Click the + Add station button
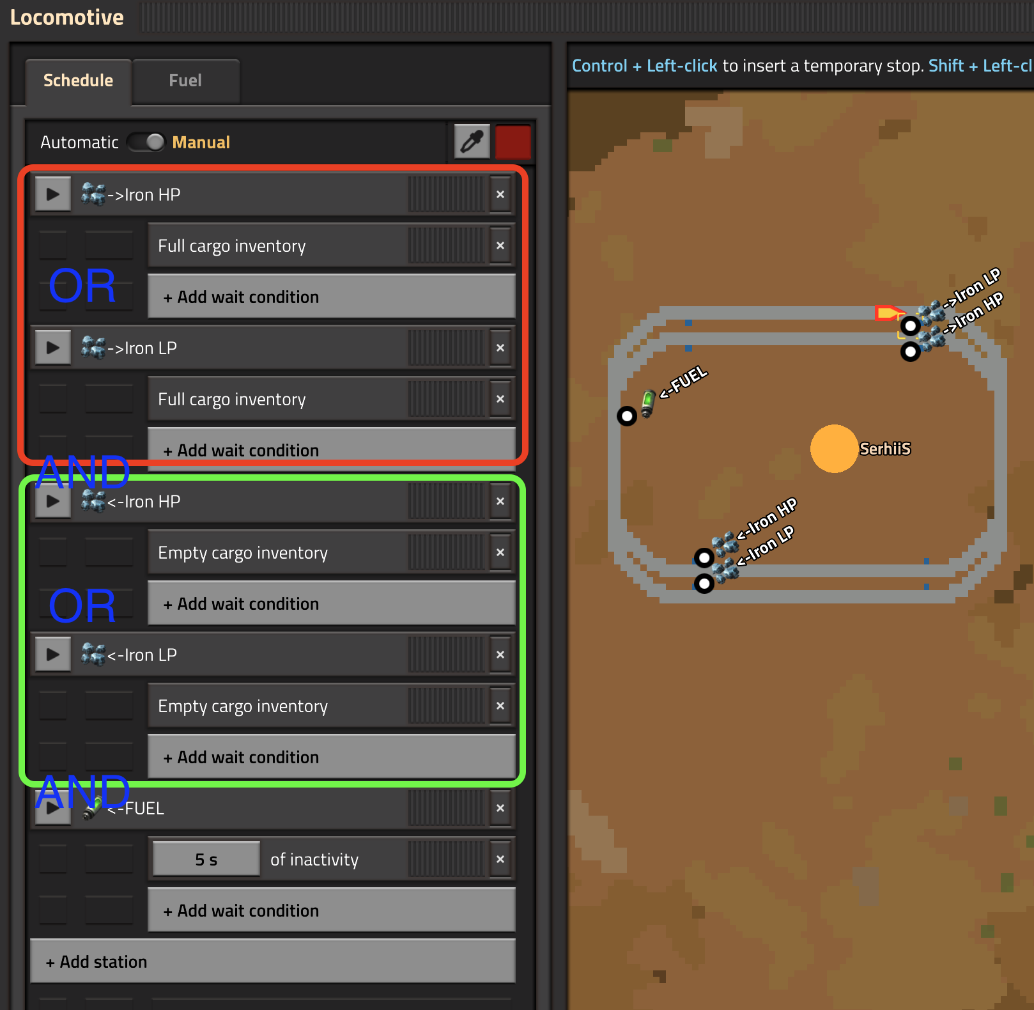The image size is (1034, 1010). (x=273, y=961)
